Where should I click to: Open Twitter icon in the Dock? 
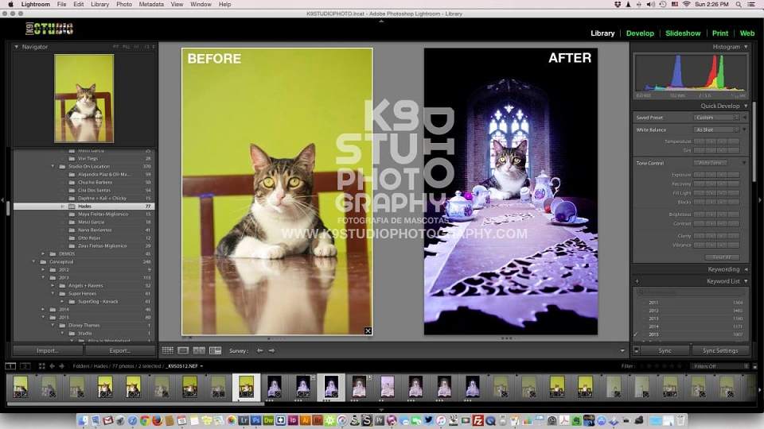428,420
